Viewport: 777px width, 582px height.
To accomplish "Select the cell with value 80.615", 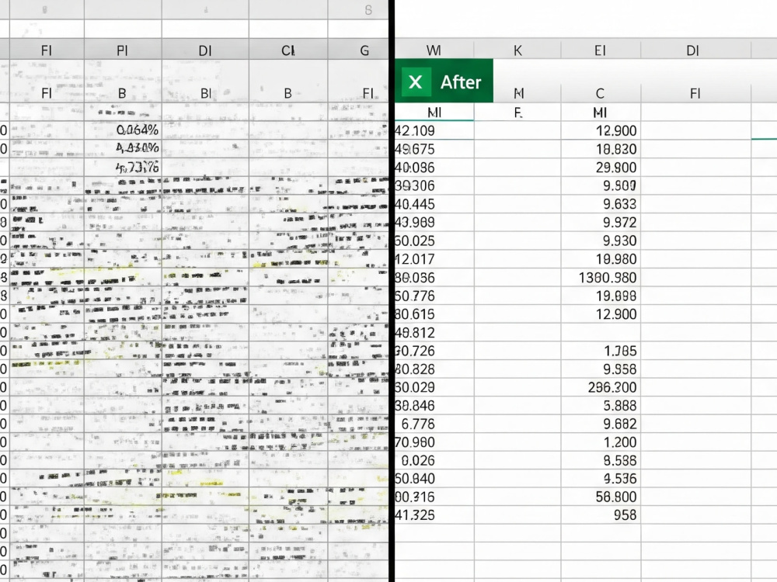I will (434, 314).
